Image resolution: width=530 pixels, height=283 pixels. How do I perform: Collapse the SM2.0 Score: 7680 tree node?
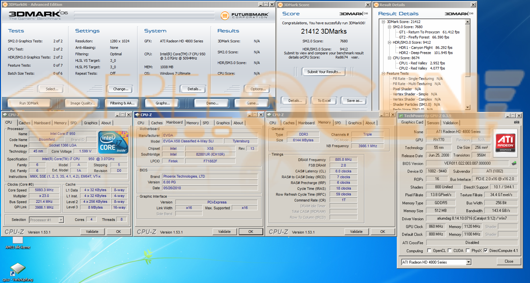(x=389, y=27)
